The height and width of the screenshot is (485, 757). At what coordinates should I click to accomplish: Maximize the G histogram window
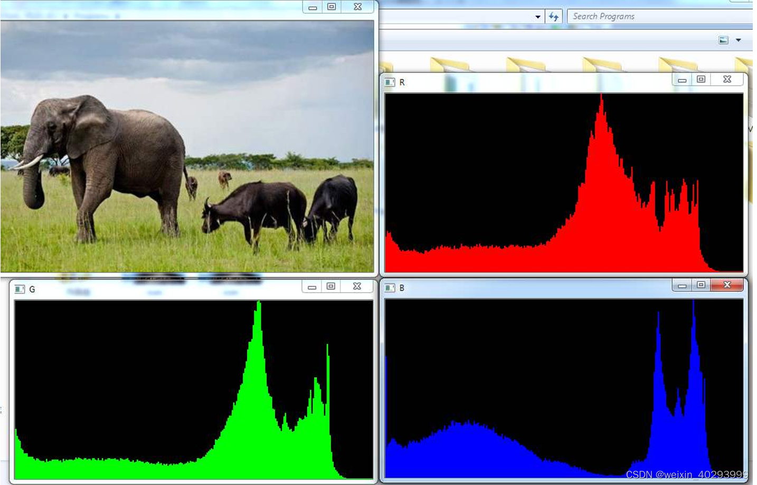(331, 286)
